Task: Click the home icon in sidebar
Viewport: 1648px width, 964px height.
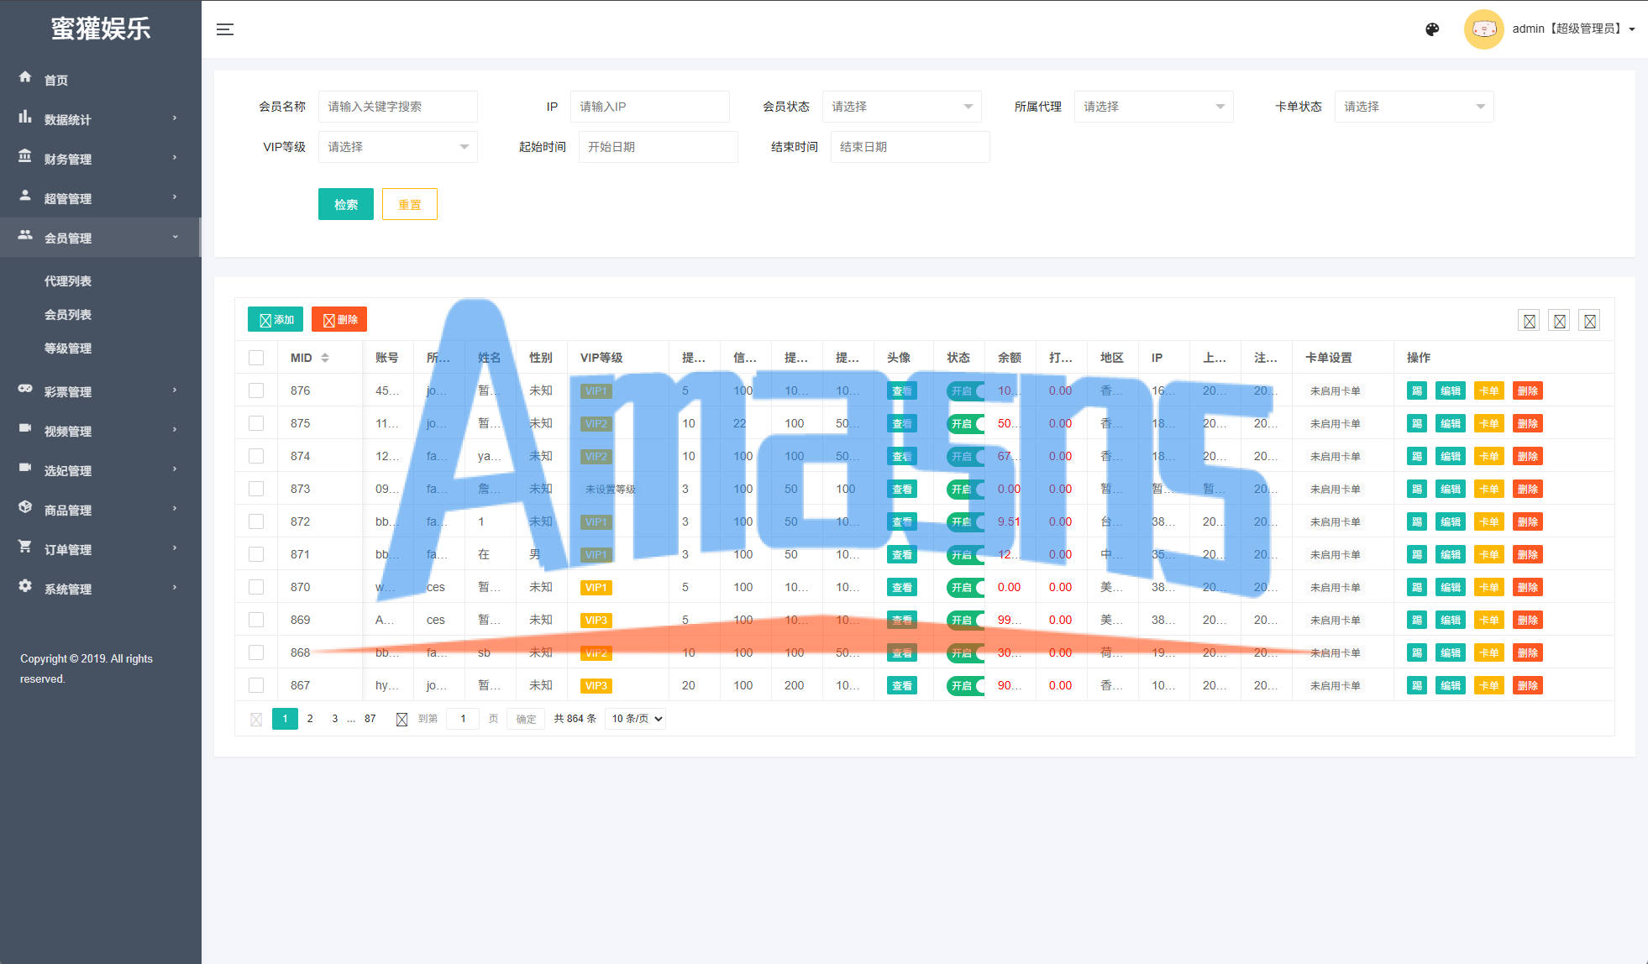Action: tap(25, 77)
